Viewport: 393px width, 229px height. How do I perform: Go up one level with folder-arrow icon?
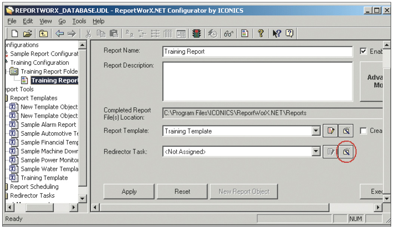click(x=43, y=33)
